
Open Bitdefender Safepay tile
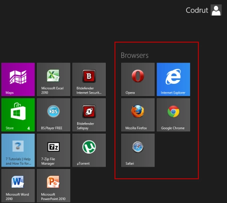89,115
